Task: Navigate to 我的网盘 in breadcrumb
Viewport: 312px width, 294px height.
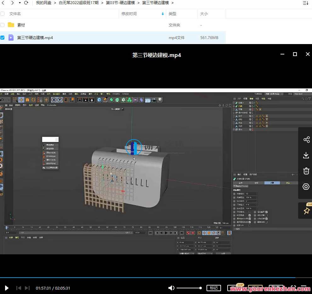Action: click(43, 3)
